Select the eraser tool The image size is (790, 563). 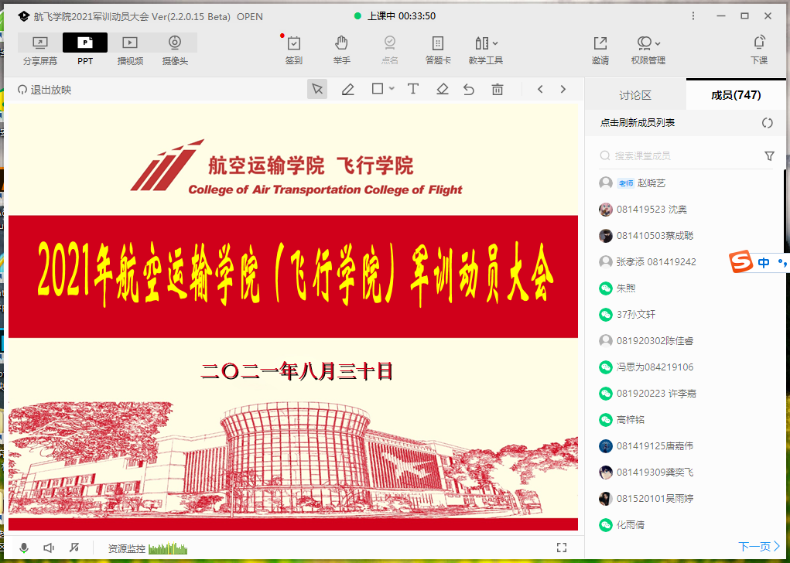point(443,90)
